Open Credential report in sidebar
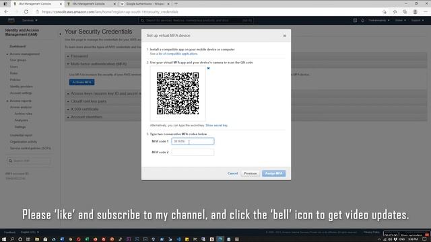Image resolution: width=431 pixels, height=242 pixels. click(x=21, y=135)
